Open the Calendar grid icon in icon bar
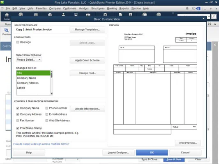This screenshot has height=164, width=219. pyautogui.click(x=36, y=14)
